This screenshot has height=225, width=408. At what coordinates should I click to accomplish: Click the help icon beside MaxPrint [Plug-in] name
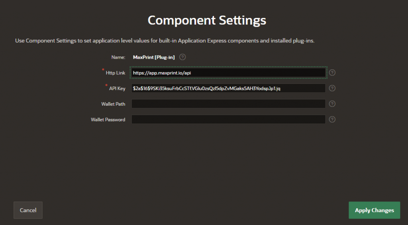point(182,57)
